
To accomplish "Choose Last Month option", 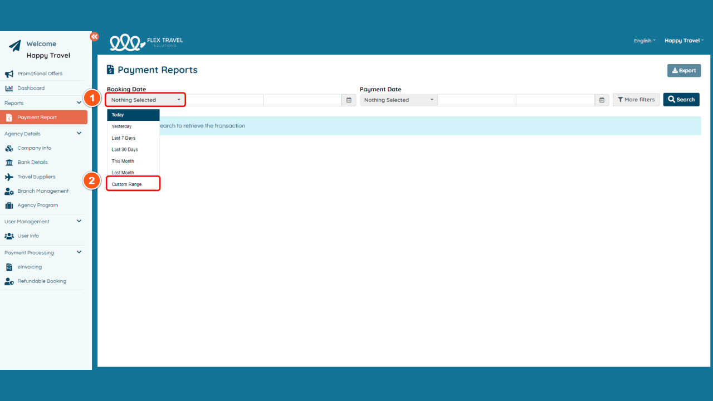I will coord(134,173).
